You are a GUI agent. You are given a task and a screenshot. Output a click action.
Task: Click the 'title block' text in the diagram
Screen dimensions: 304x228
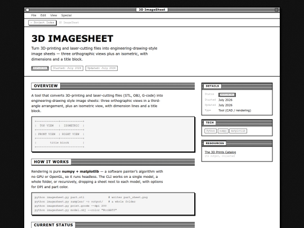point(59,142)
